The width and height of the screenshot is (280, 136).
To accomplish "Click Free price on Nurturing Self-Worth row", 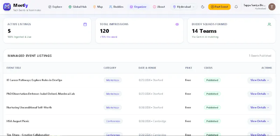I will (x=188, y=107).
